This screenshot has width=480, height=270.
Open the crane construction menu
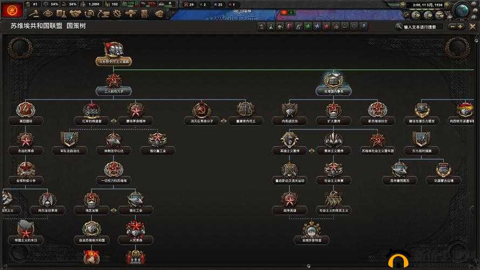103,13
